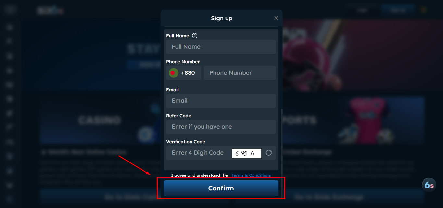Open the Full Name help tooltip icon
The width and height of the screenshot is (443, 208).
(195, 36)
